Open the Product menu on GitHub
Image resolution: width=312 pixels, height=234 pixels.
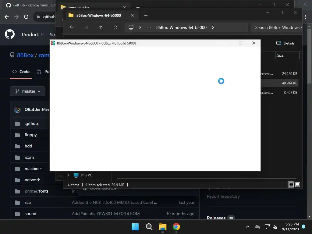[33, 35]
